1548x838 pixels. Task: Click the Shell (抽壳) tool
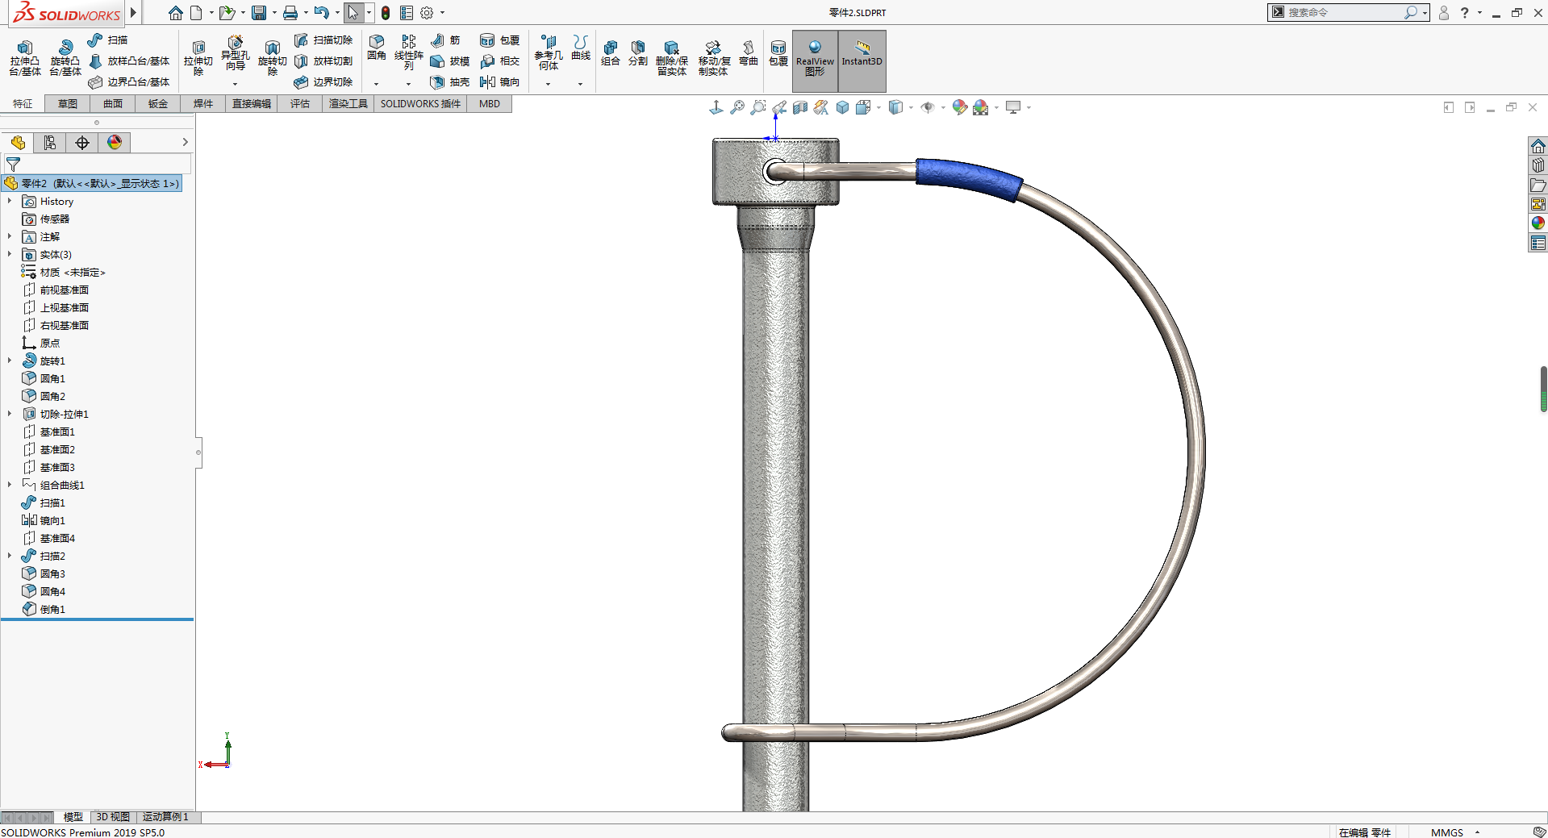pyautogui.click(x=450, y=81)
